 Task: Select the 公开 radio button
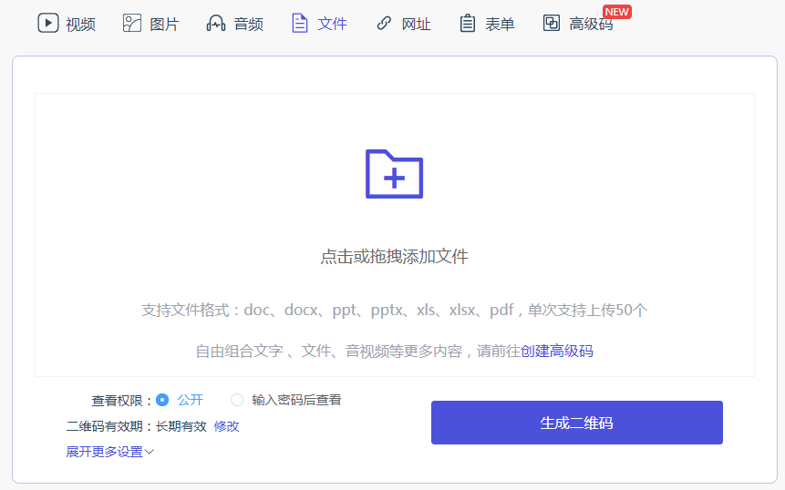(x=162, y=400)
